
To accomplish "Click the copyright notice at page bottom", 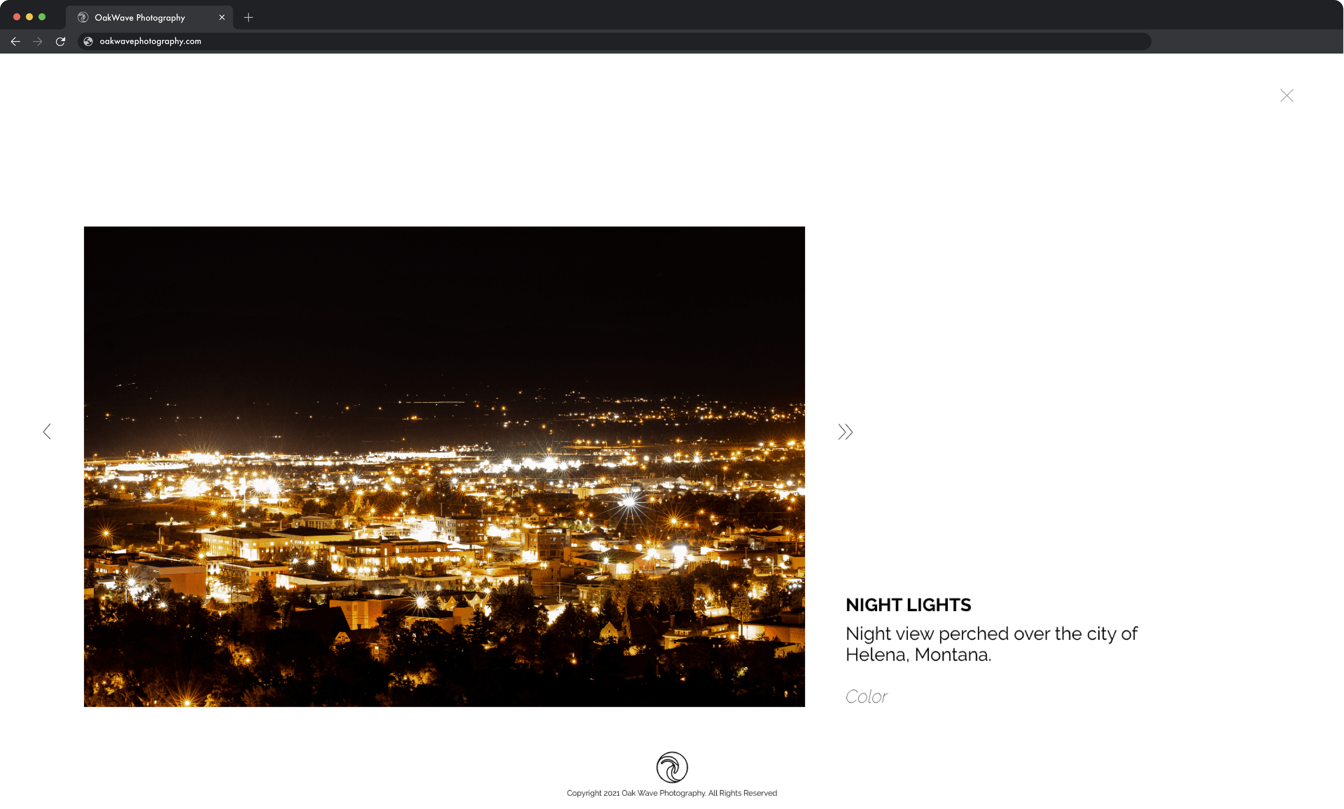I will pyautogui.click(x=672, y=793).
